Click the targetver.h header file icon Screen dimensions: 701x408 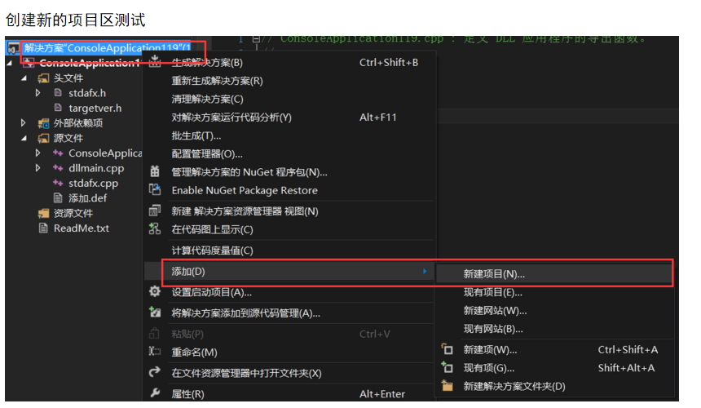coord(58,108)
